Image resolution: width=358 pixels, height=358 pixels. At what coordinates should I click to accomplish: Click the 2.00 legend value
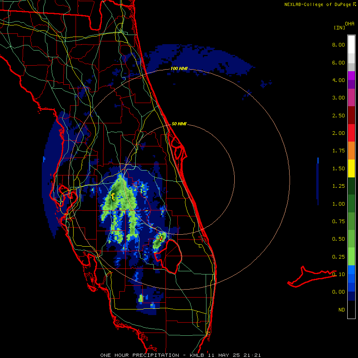coord(339,133)
